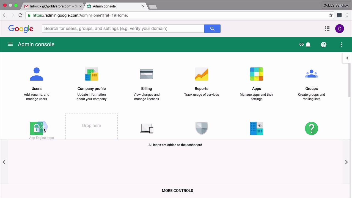Click 'Track usage of services' text

tap(202, 95)
